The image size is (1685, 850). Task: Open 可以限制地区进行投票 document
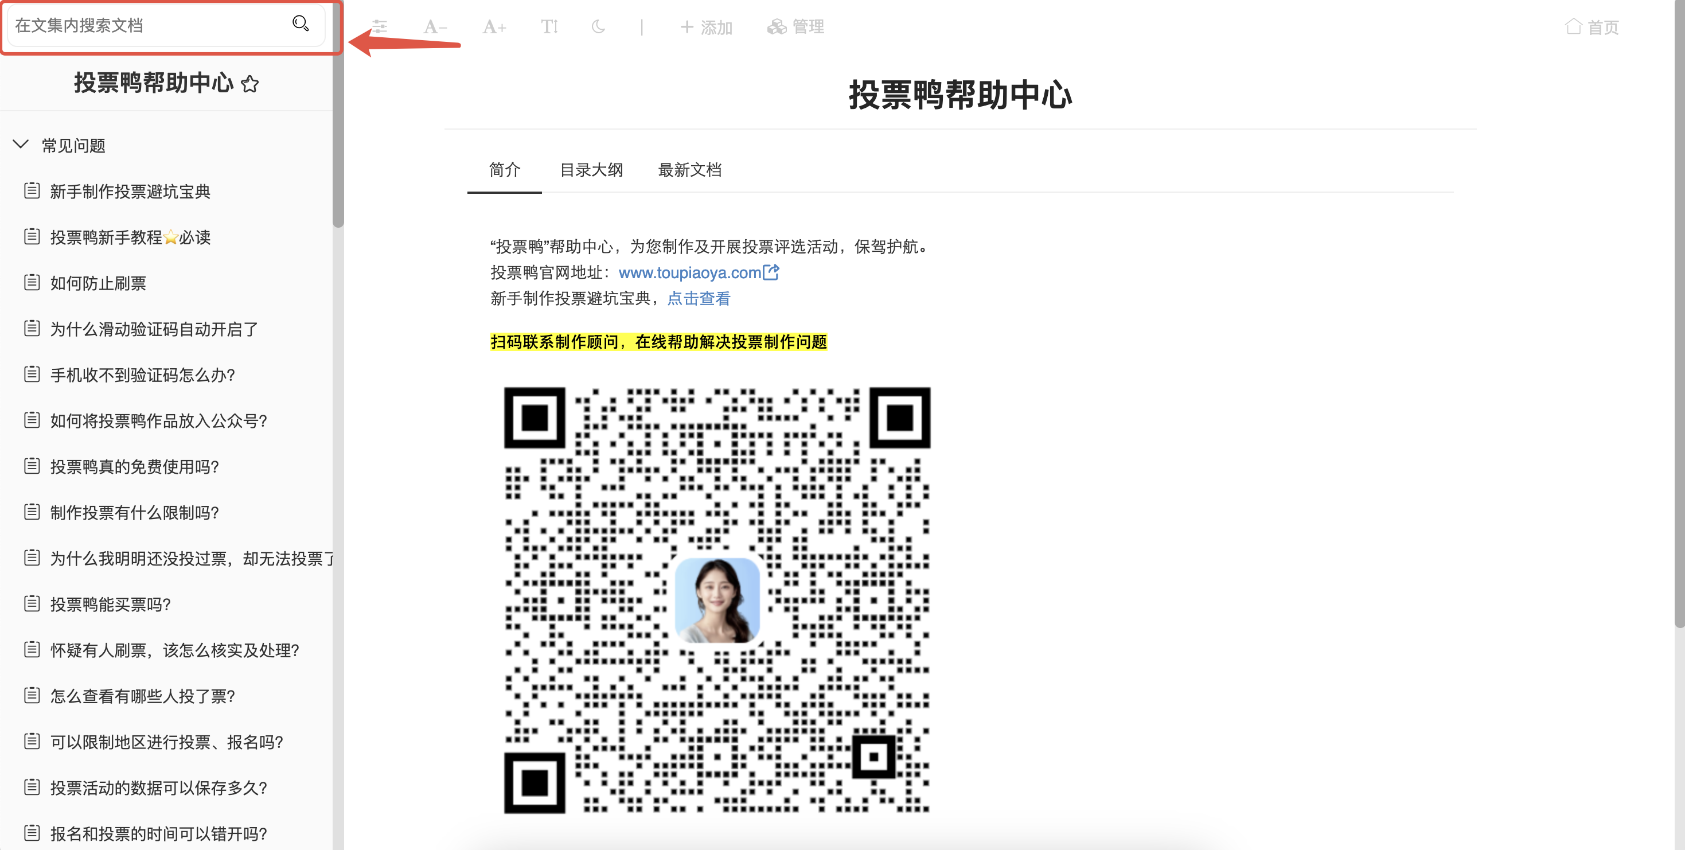(x=166, y=742)
